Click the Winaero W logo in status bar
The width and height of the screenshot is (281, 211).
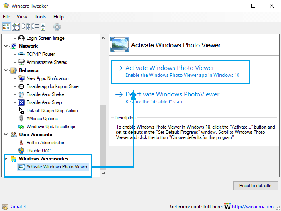(228, 206)
